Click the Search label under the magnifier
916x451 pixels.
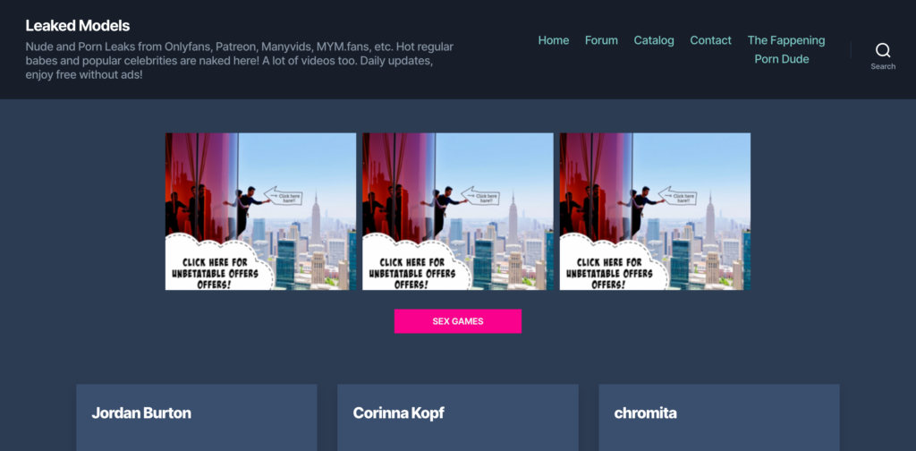pyautogui.click(x=882, y=66)
